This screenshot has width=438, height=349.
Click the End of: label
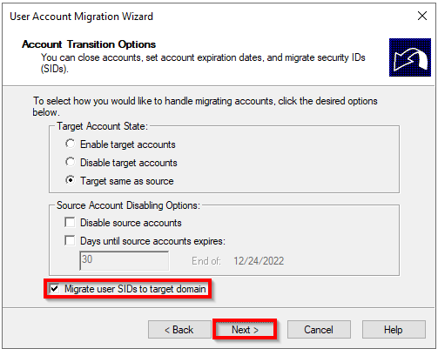pyautogui.click(x=206, y=261)
